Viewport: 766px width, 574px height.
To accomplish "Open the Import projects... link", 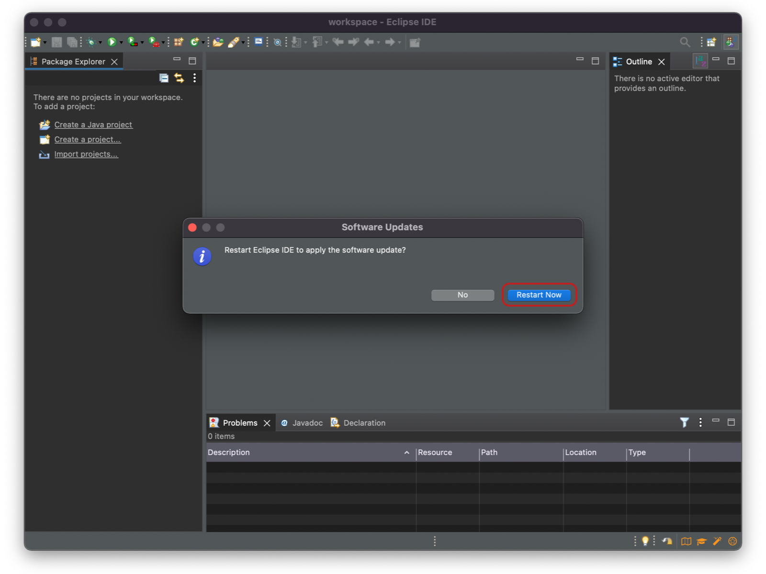I will 86,155.
